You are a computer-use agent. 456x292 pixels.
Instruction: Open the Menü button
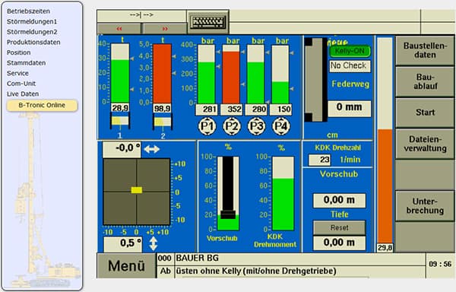click(x=126, y=265)
